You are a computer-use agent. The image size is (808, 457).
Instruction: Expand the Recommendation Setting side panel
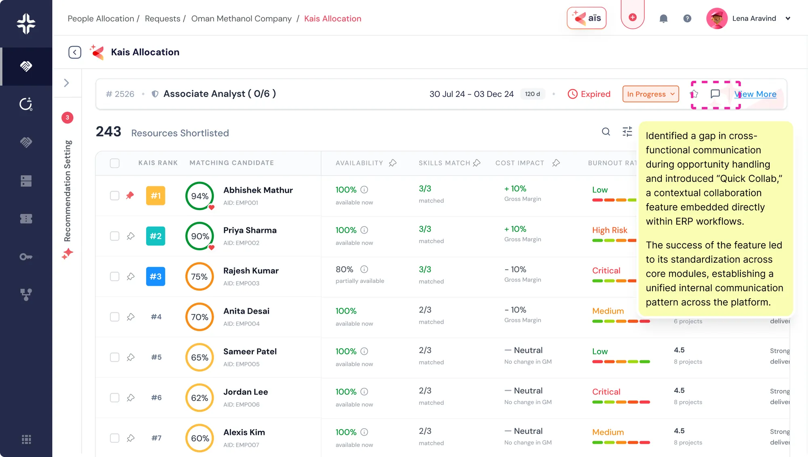67,83
